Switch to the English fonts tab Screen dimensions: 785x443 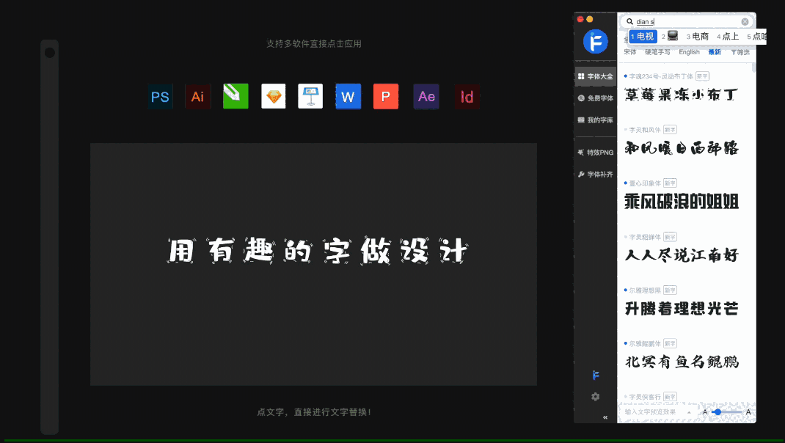[x=689, y=51]
